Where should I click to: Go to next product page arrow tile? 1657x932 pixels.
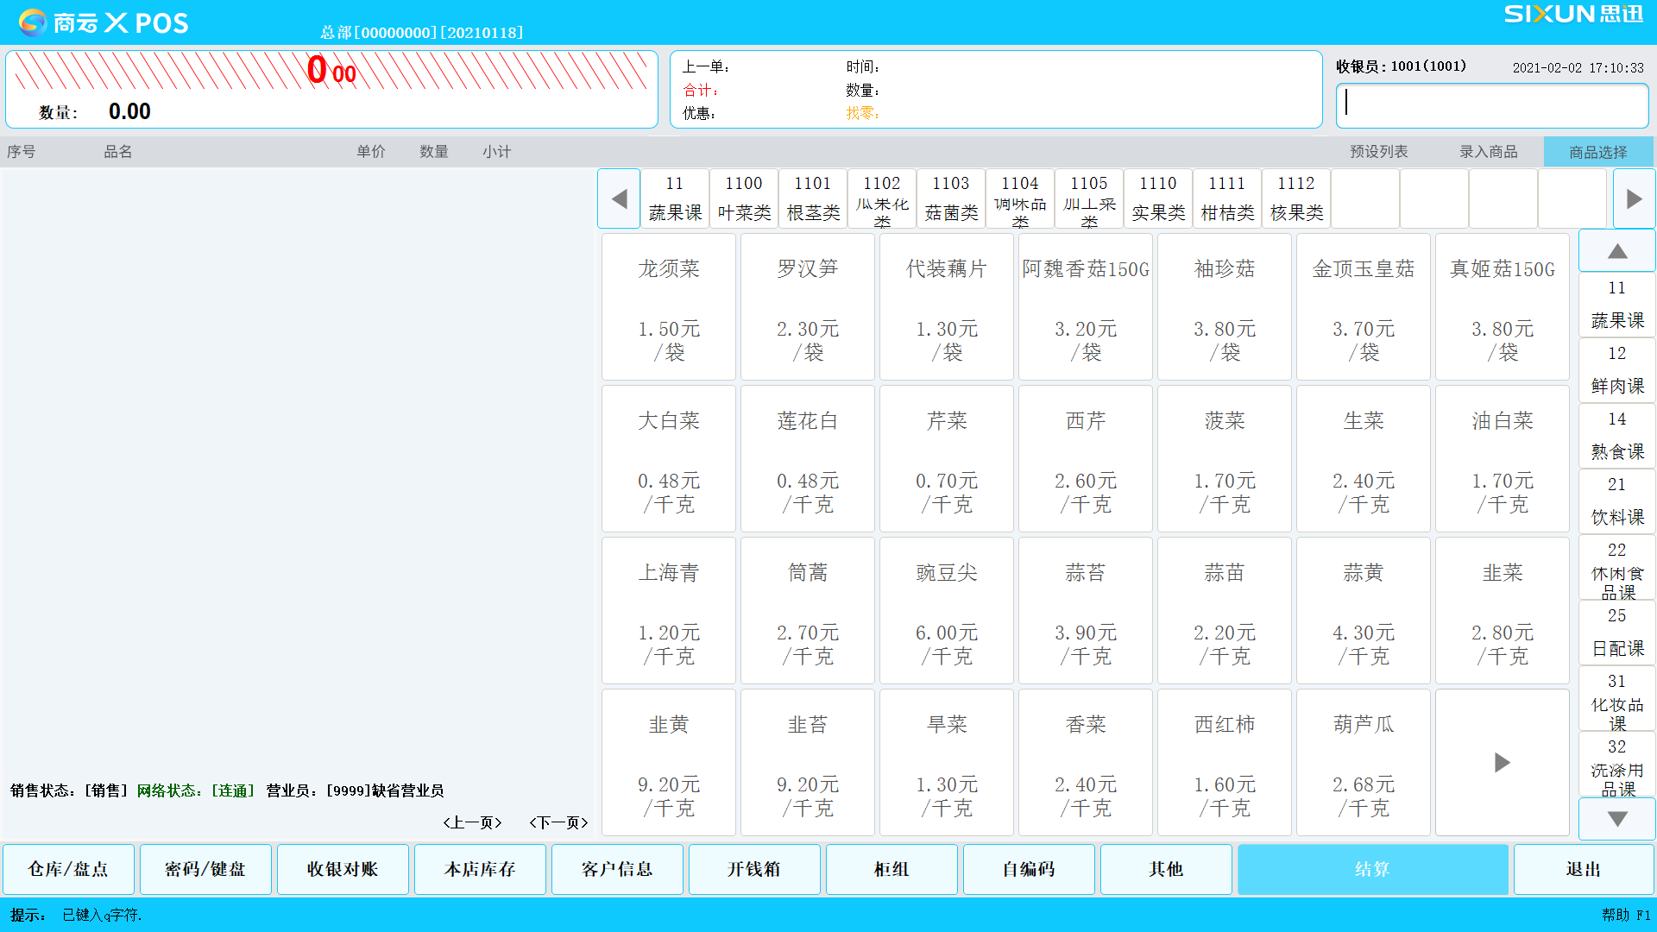tap(1502, 762)
